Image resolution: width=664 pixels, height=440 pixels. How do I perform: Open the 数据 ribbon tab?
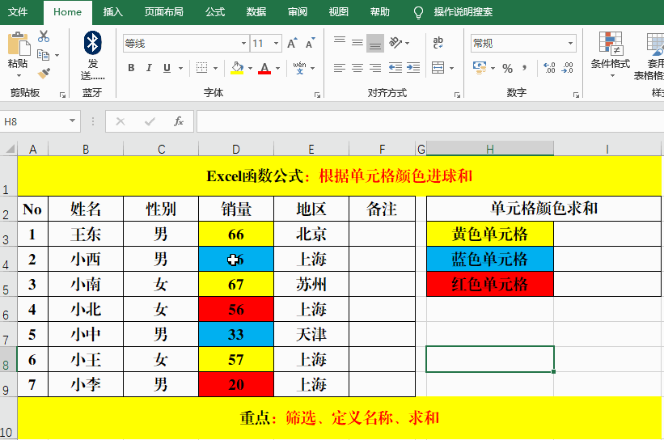pyautogui.click(x=256, y=12)
